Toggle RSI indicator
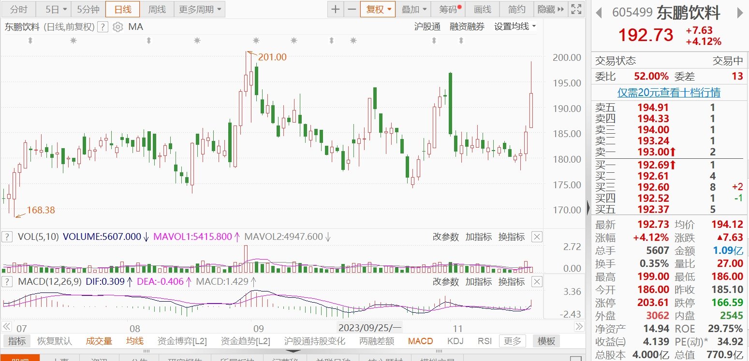 point(485,341)
